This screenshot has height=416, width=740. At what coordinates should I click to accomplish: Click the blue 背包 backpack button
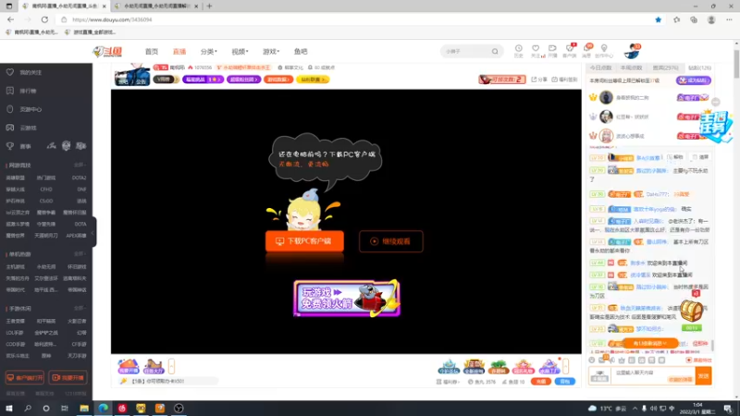click(x=565, y=381)
